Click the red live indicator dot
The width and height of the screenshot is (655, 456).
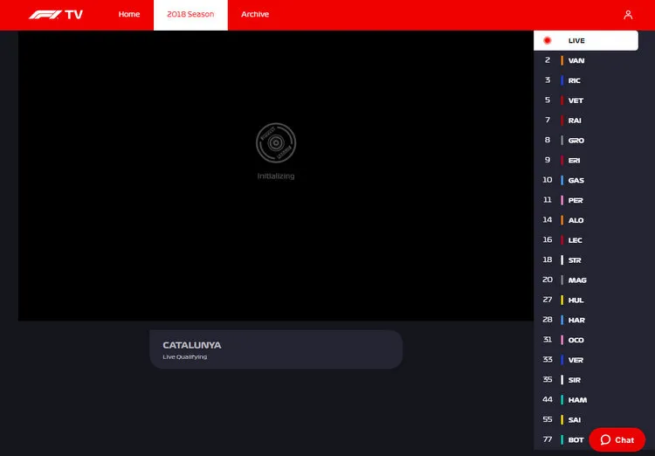click(548, 40)
